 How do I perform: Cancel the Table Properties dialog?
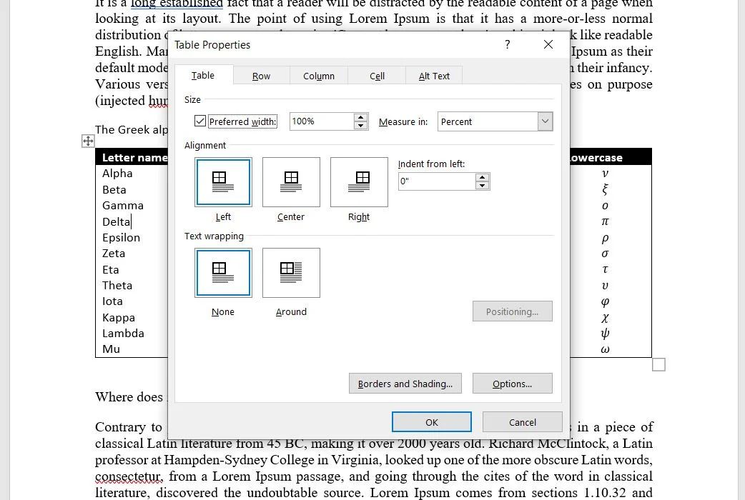(522, 421)
